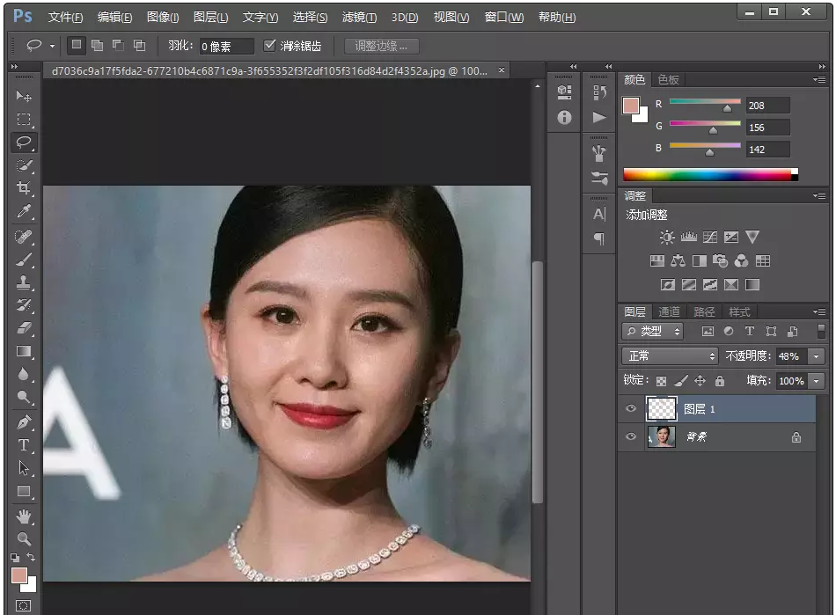Open the 滤镜(T) menu

click(358, 17)
